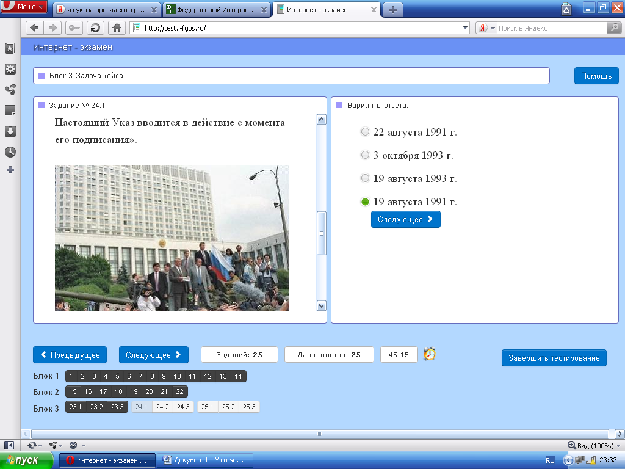Go forward to next page
The width and height of the screenshot is (625, 469).
click(x=52, y=28)
